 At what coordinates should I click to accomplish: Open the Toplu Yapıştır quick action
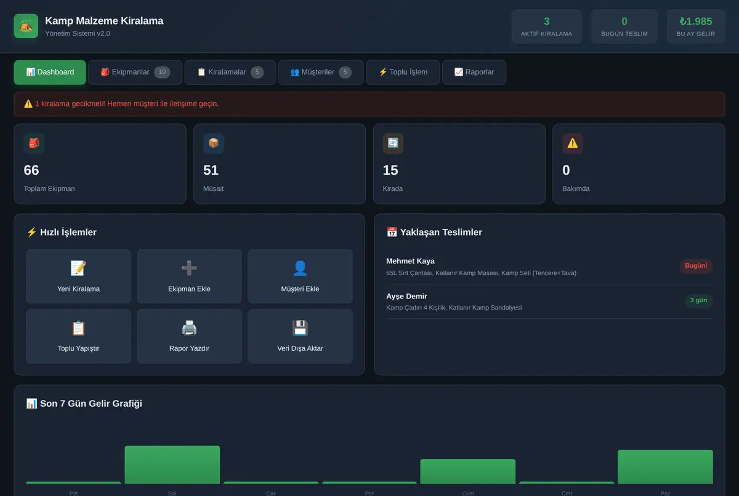(x=79, y=336)
